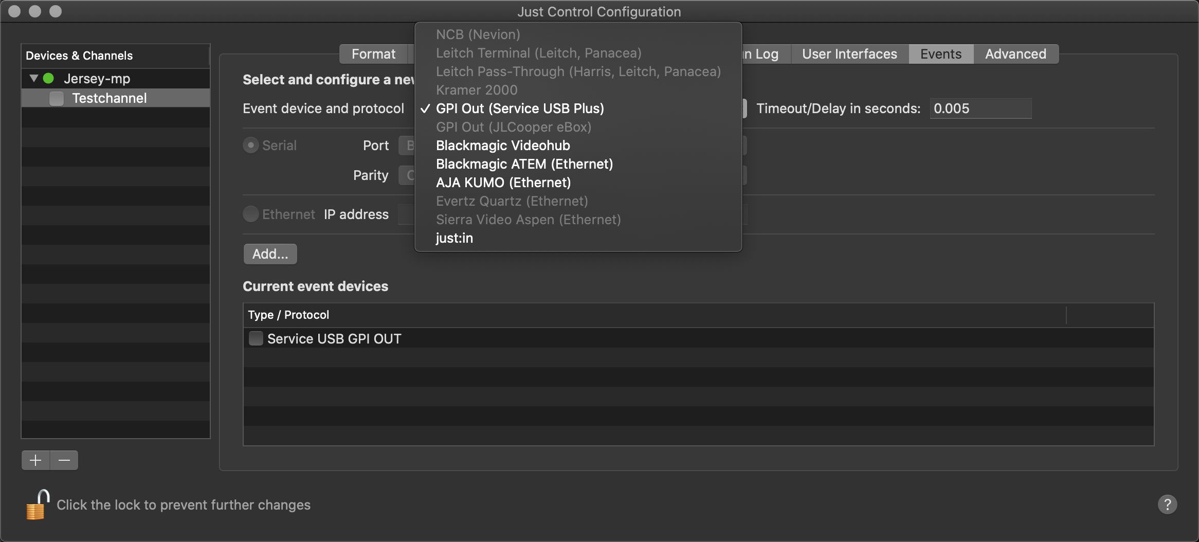Click the Type / Protocol column header
The height and width of the screenshot is (542, 1199).
tap(655, 315)
